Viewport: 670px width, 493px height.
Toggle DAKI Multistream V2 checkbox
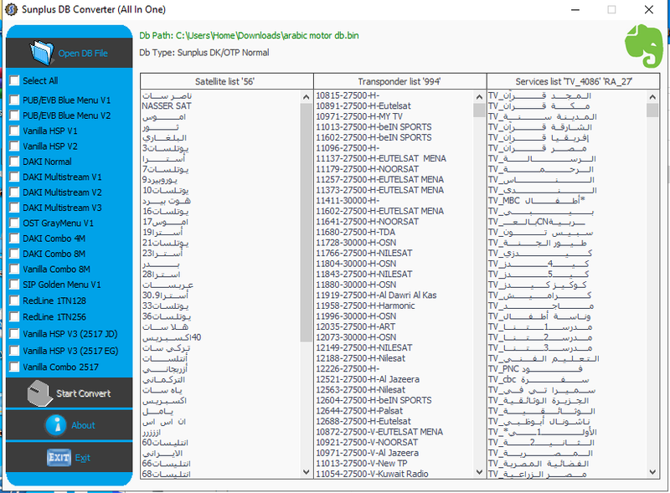14,193
